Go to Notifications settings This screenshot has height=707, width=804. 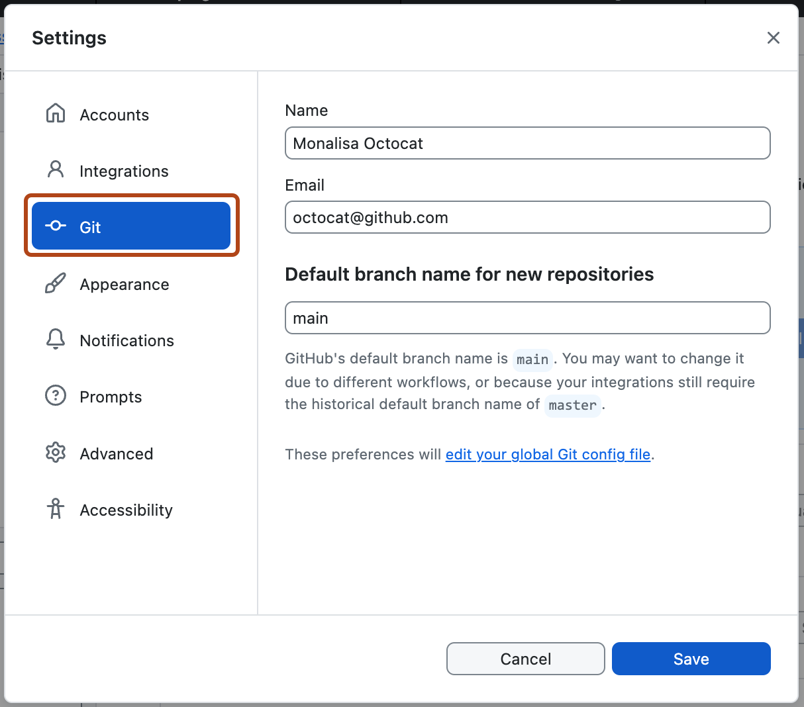tap(126, 341)
